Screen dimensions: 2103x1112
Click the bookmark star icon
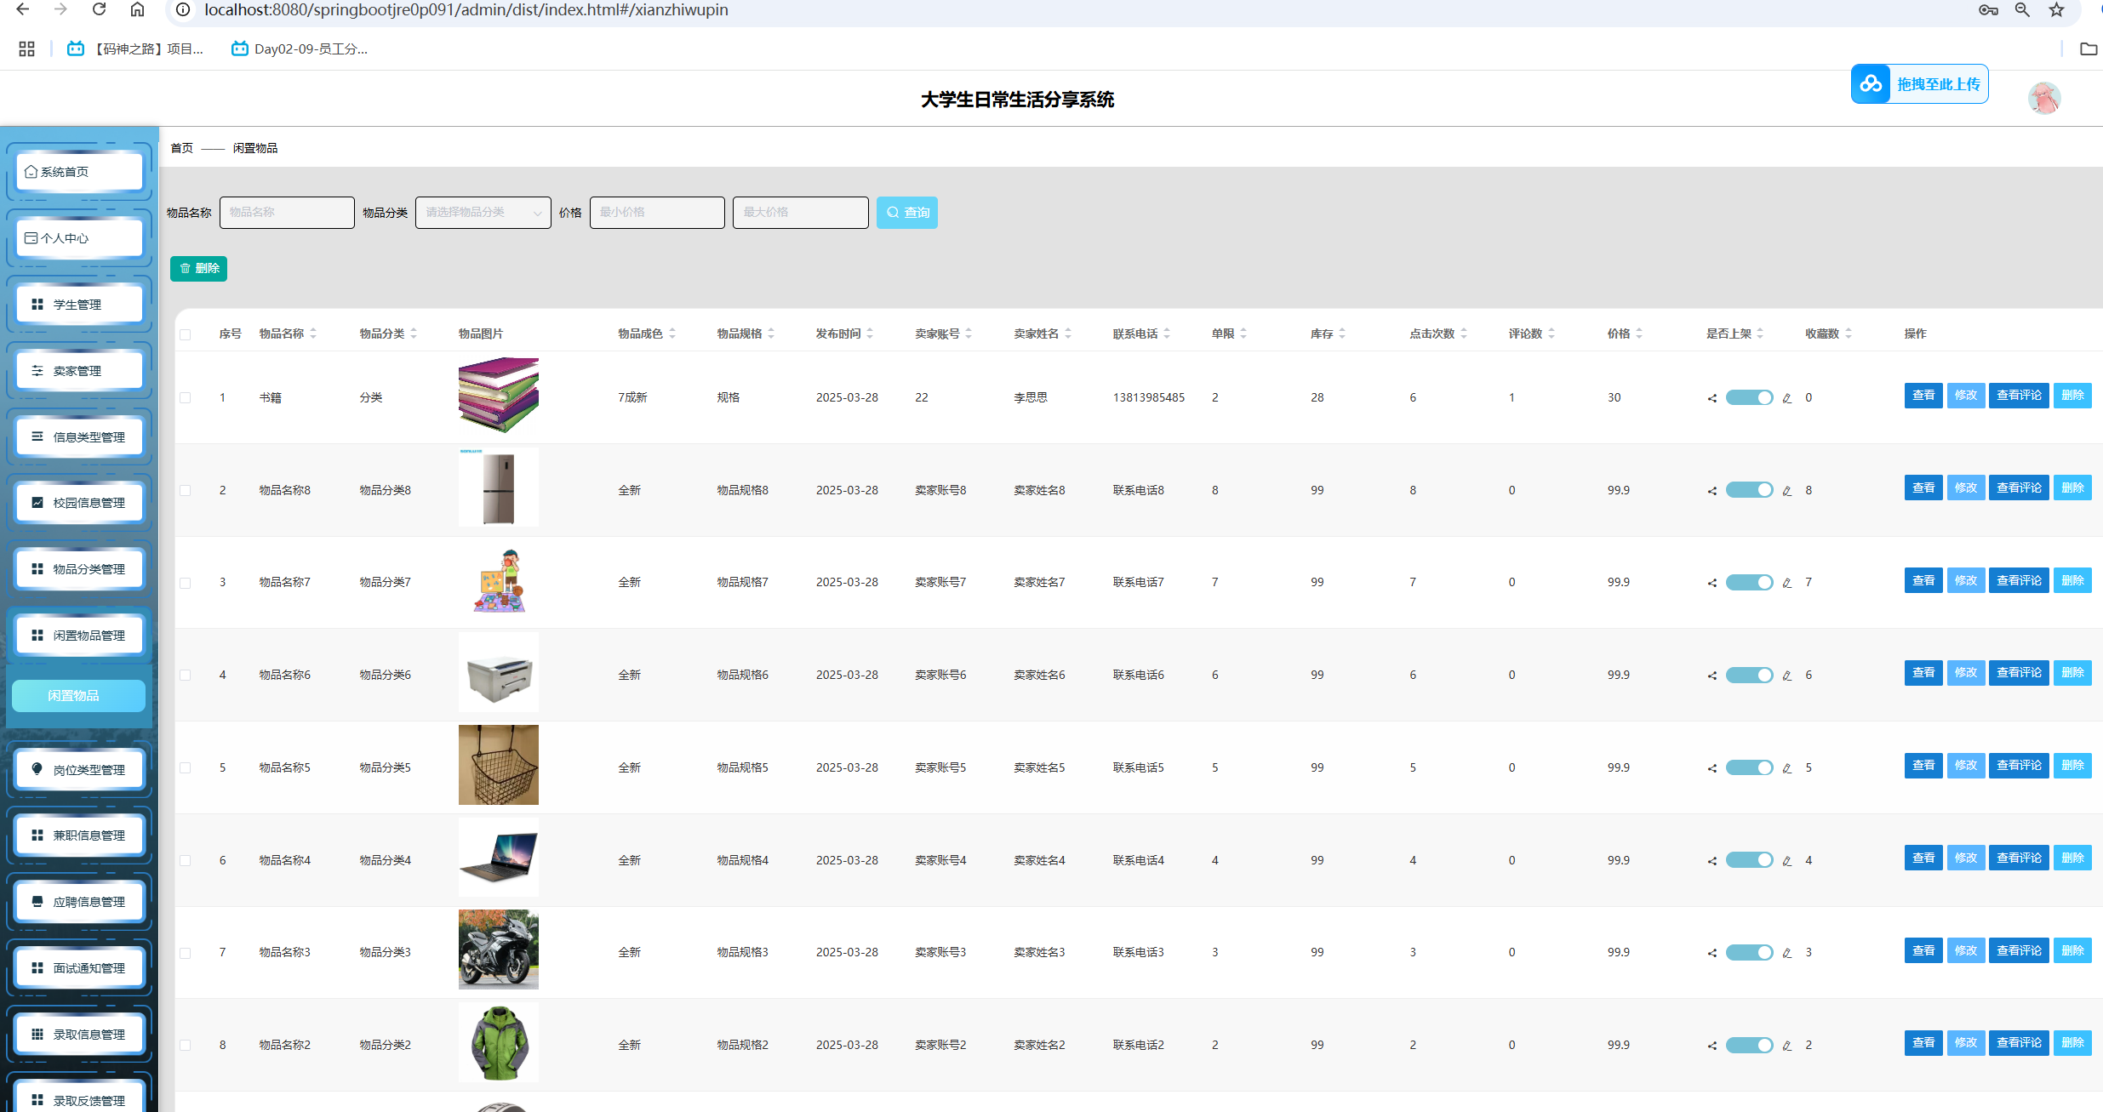2056,10
